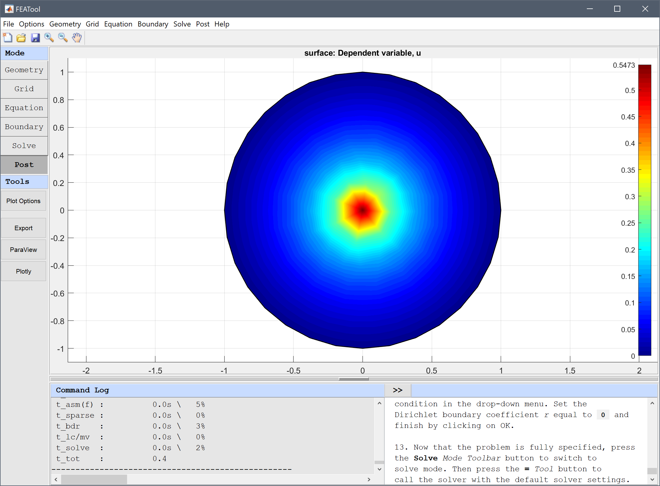Screen dimensions: 660x486
Task: Click the bold 'Solve' word in tutorial
Action: [x=425, y=458]
